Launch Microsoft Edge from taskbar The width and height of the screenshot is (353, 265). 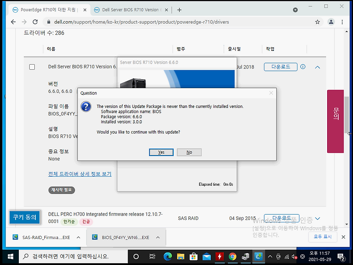click(x=168, y=257)
